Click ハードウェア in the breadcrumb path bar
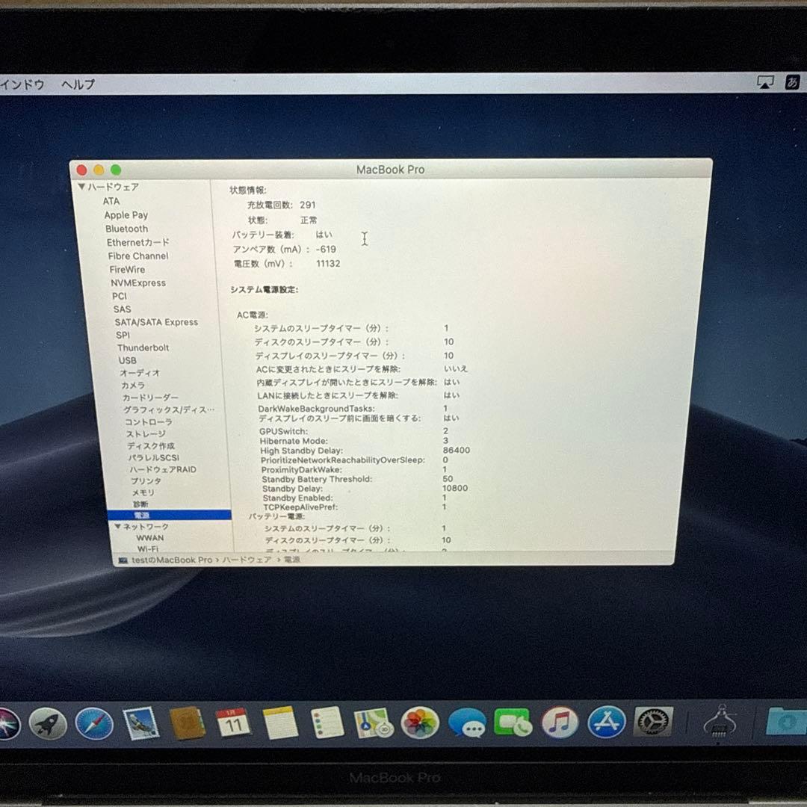This screenshot has height=807, width=807. coord(247,560)
